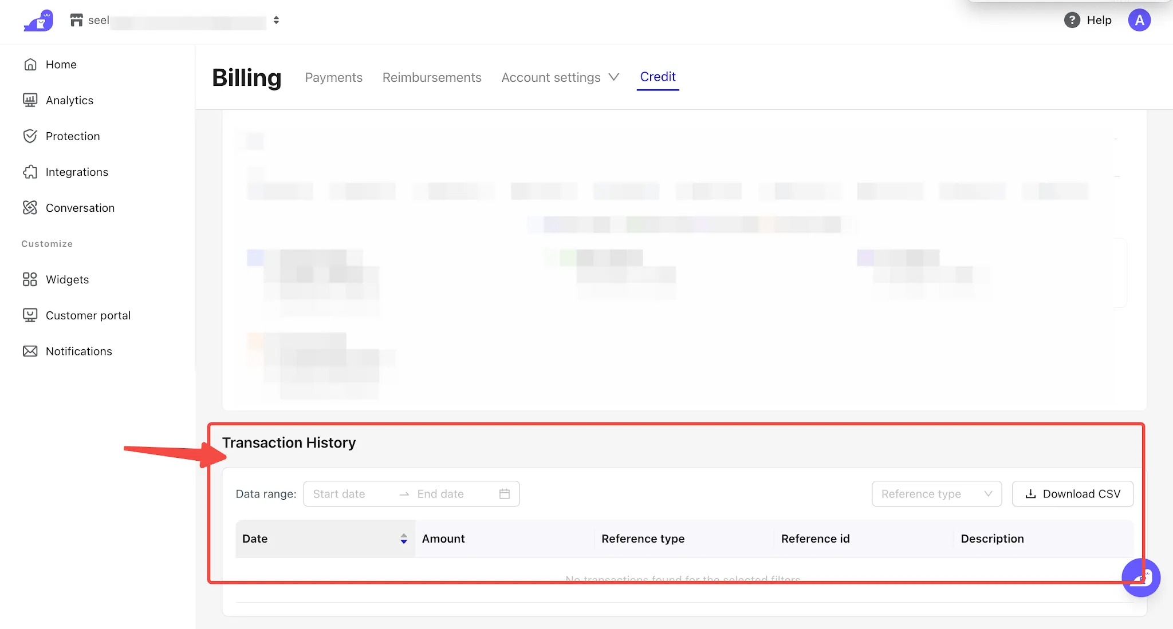Switch to the Reimbursements tab

[x=432, y=77]
